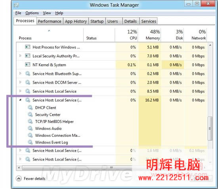Click the Security Center gear icon

pyautogui.click(x=30, y=115)
